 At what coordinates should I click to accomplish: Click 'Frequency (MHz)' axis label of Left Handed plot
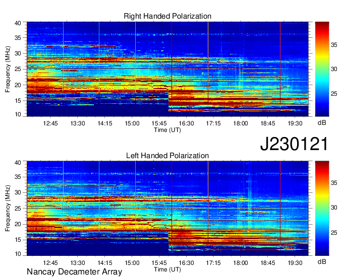pos(8,208)
